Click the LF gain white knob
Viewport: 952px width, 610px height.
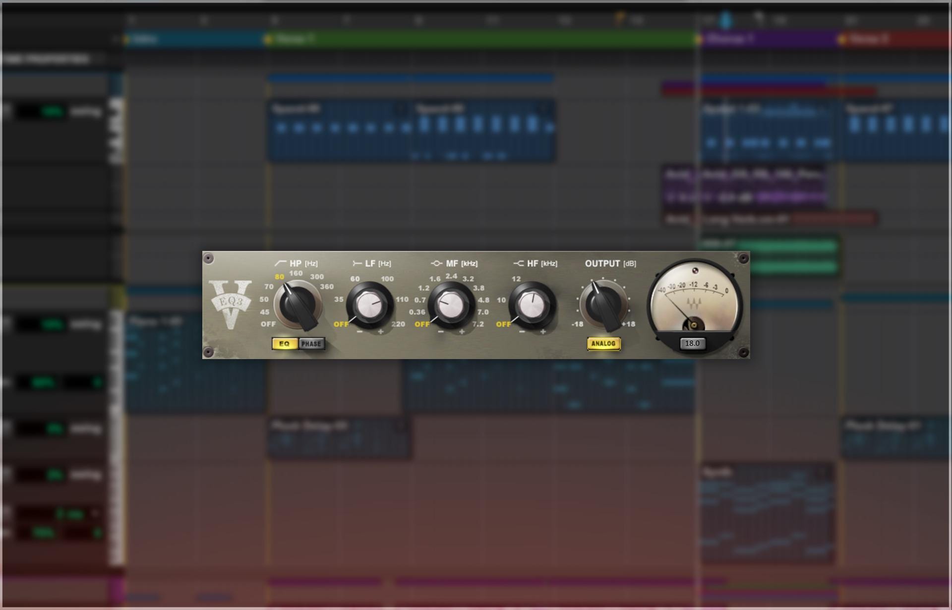tap(369, 305)
